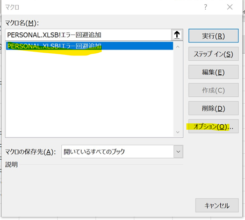This screenshot has height=220, width=245.
Task: Click the マクロの保存先(A) label
Action: (x=31, y=152)
